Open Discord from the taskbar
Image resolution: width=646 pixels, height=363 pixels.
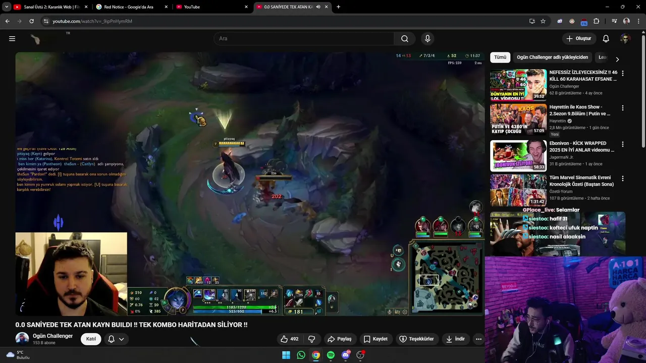[346, 355]
